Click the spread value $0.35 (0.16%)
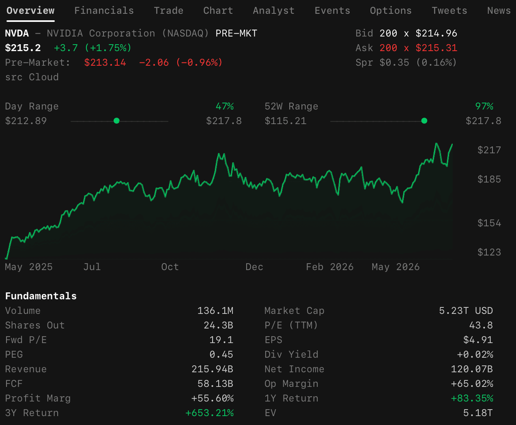 418,62
